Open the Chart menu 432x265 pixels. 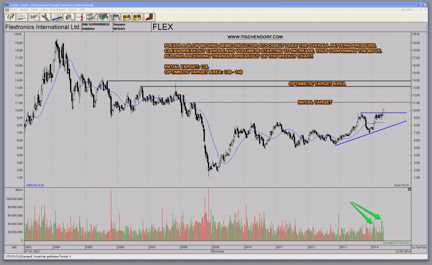[x=14, y=10]
